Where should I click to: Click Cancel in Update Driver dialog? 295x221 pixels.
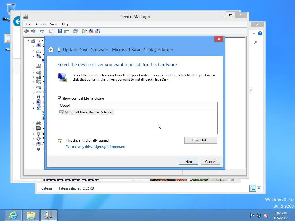pyautogui.click(x=210, y=162)
